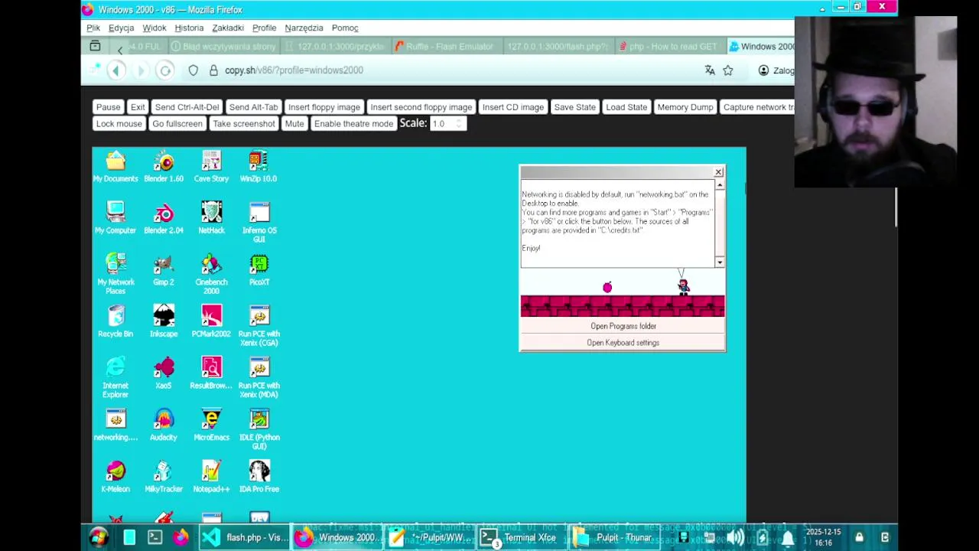Click Open Programs folder button
979x551 pixels.
(623, 326)
